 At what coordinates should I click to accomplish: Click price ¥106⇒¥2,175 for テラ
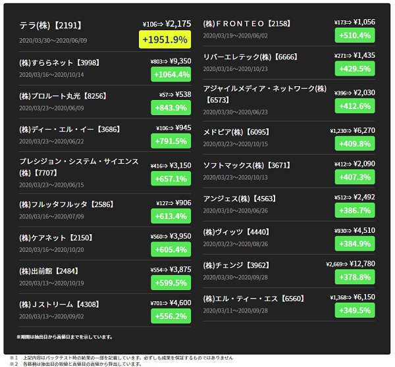(167, 24)
